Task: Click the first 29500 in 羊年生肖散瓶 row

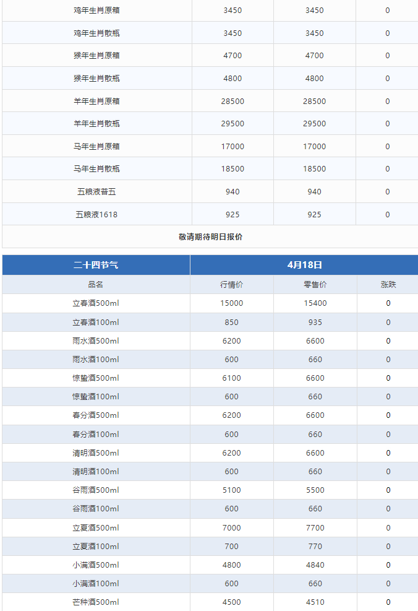Action: pyautogui.click(x=232, y=124)
